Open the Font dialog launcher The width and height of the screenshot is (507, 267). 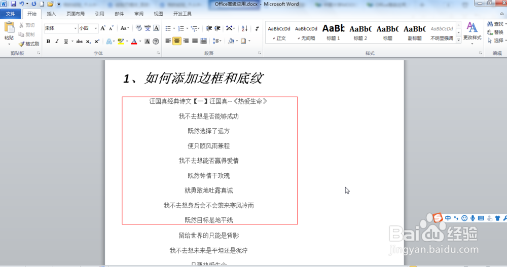click(158, 53)
